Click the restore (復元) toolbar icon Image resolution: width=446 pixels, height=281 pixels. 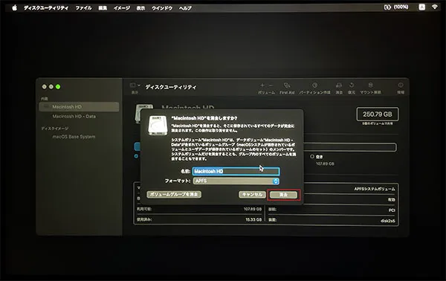click(x=352, y=85)
